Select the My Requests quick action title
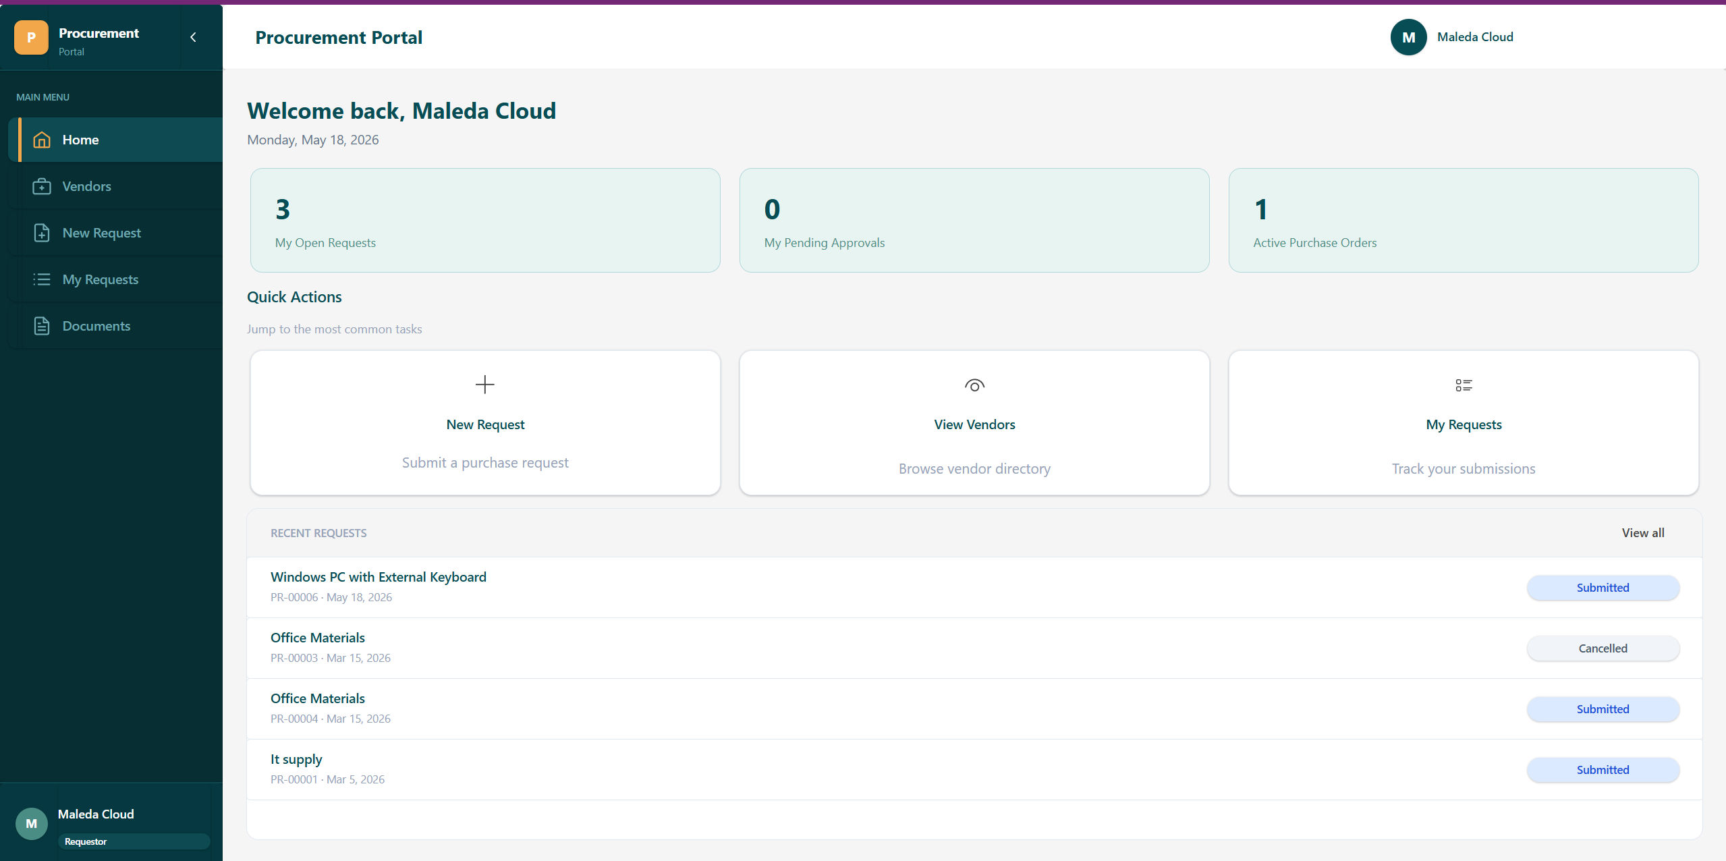The height and width of the screenshot is (861, 1726). (x=1464, y=424)
